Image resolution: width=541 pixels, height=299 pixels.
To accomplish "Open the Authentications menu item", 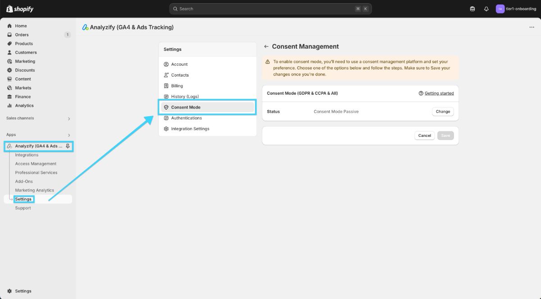I will (x=207, y=118).
